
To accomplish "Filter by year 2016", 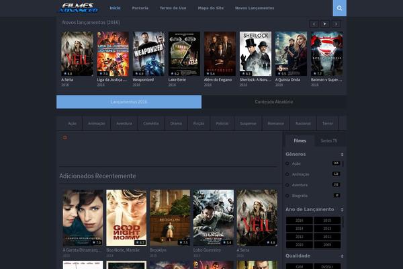I will click(300, 221).
